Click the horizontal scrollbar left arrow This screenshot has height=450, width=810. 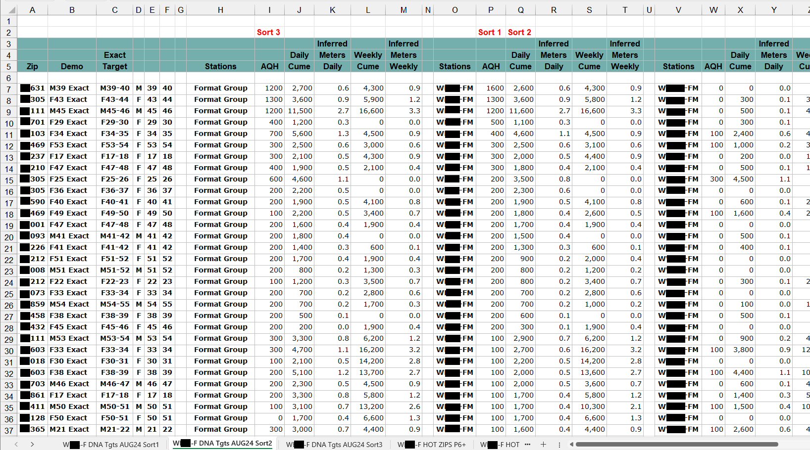(571, 444)
